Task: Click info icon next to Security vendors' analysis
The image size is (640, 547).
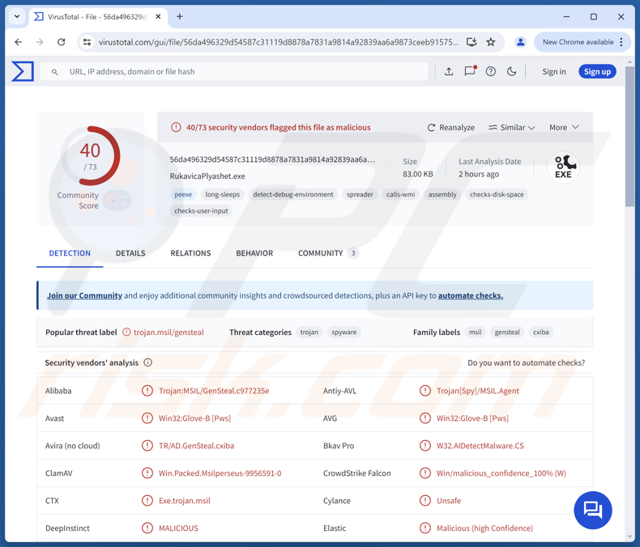Action: (x=147, y=363)
